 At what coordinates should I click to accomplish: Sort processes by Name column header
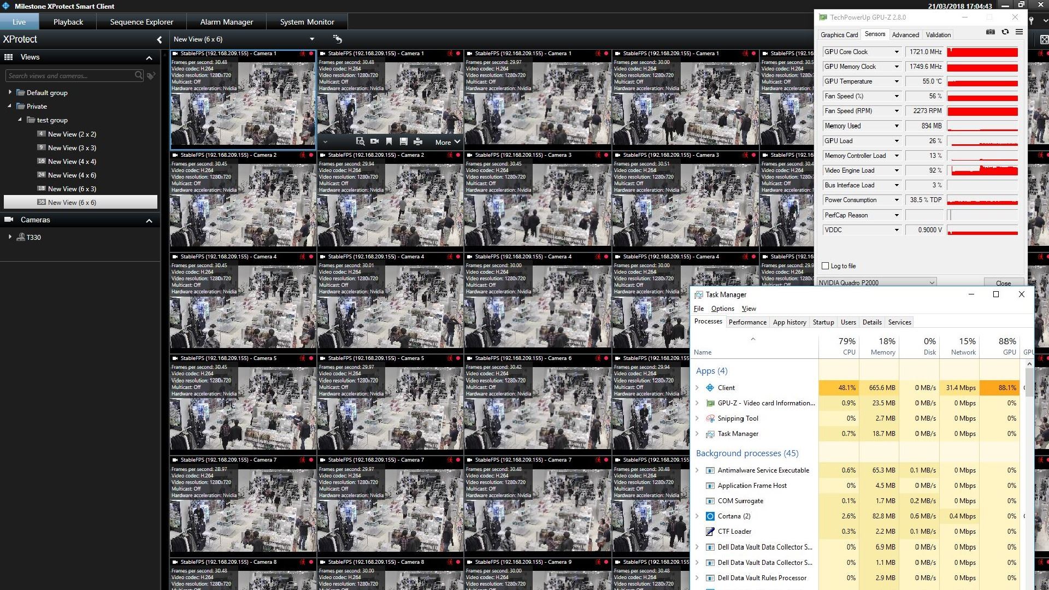click(755, 346)
